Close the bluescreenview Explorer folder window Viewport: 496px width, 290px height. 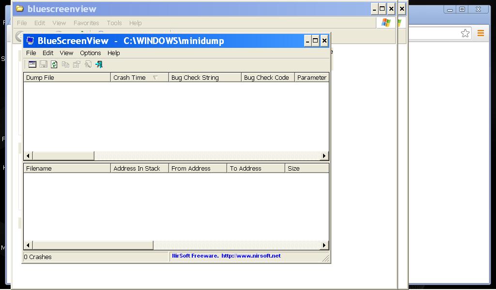[391, 9]
